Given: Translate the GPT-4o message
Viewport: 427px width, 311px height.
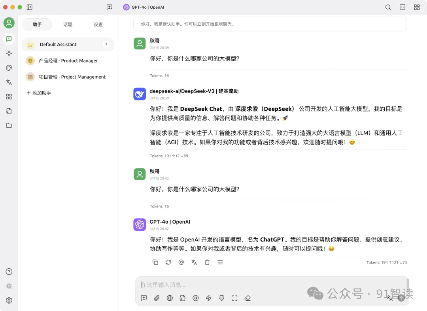Looking at the screenshot, I should (x=194, y=262).
